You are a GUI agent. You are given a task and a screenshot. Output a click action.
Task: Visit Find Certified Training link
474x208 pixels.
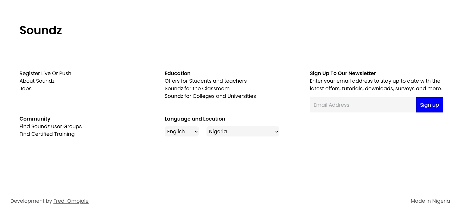(47, 134)
